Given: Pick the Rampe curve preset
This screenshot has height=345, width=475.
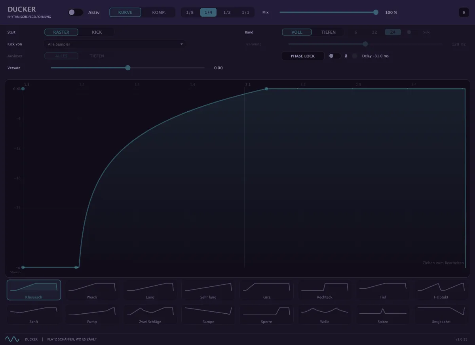Looking at the screenshot, I should pos(208,315).
